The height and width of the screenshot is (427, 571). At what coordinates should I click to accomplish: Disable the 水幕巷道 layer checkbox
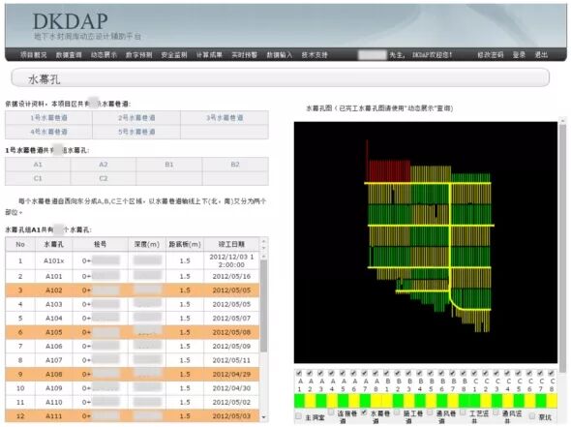click(x=364, y=412)
